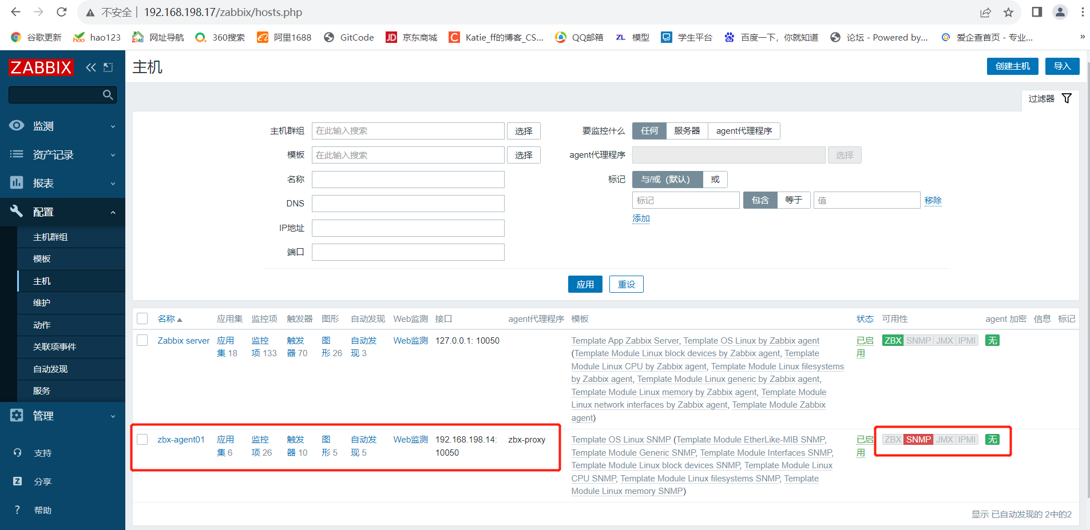
Task: Click the red SNMP badge for zbx-agent01
Action: pos(918,439)
